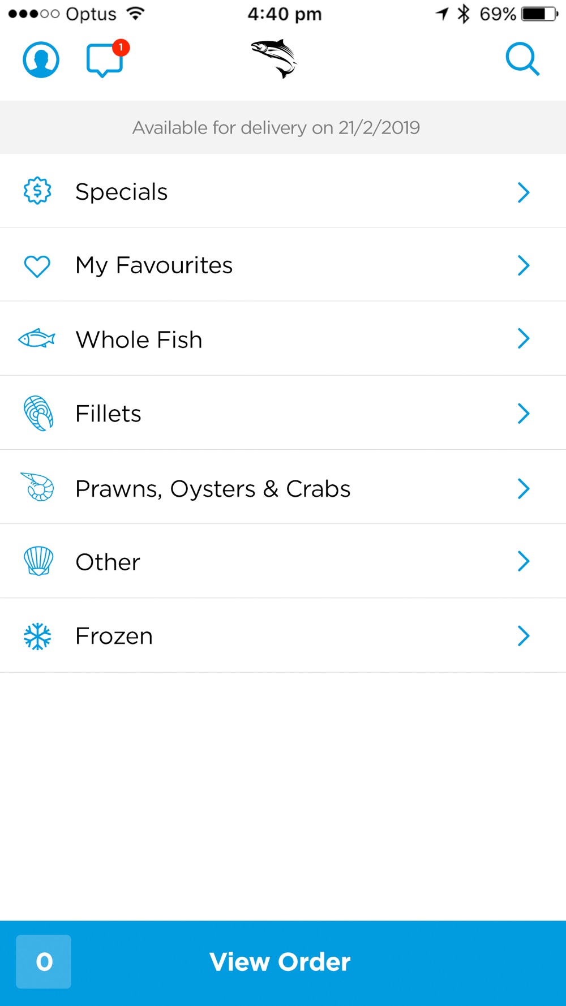
Task: Tap the My Favourites heart icon
Action: [x=37, y=266]
